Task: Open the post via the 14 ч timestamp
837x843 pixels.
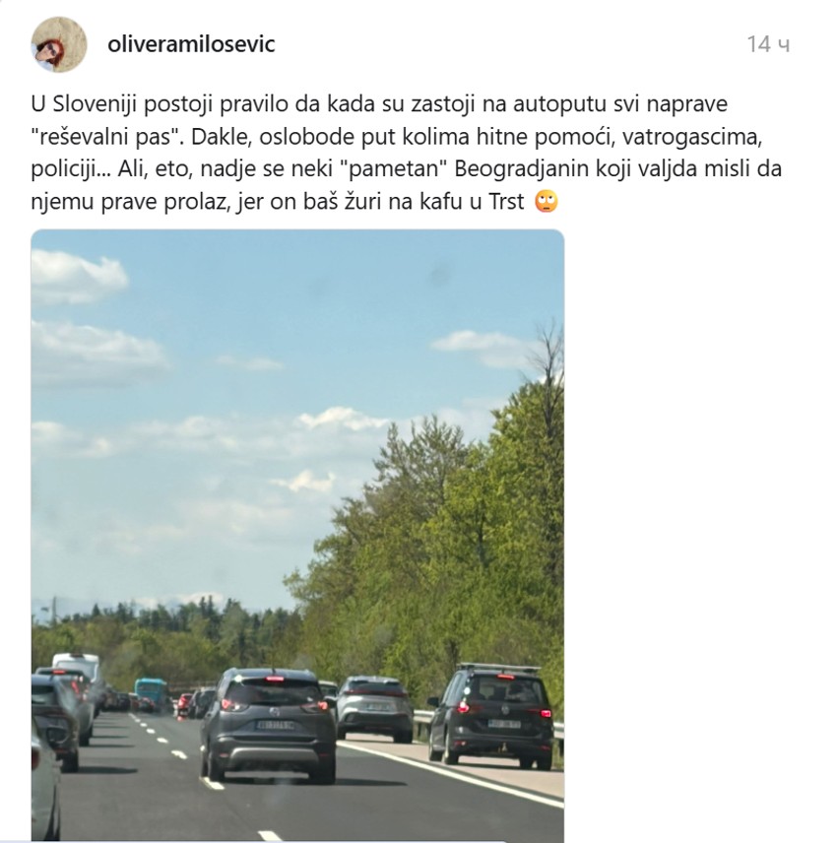Action: 768,44
